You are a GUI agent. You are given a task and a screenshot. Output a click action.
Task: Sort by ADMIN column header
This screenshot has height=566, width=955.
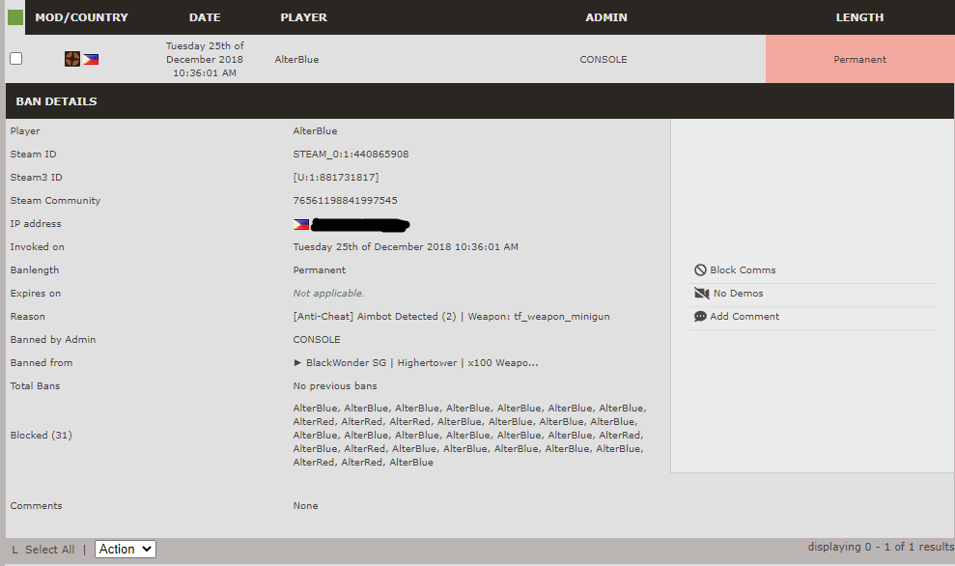[x=606, y=17]
